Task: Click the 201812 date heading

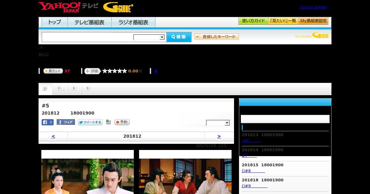Action: point(132,136)
